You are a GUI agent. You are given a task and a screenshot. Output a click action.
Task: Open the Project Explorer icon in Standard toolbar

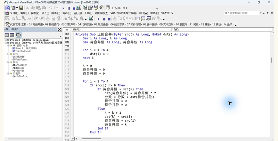(85, 8)
